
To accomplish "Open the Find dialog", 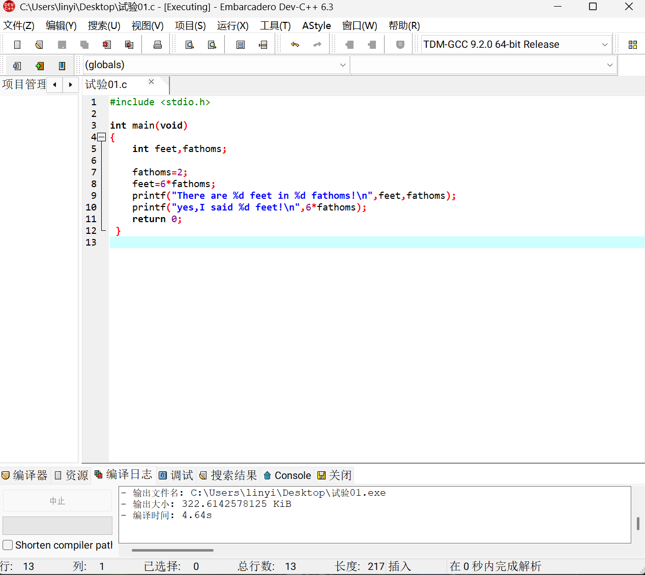I will pos(190,45).
